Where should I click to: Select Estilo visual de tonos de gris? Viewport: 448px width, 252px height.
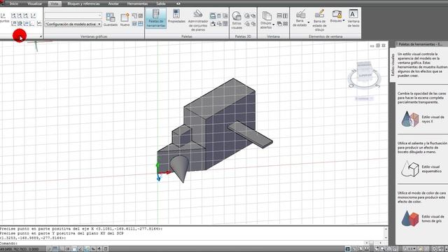(x=422, y=218)
